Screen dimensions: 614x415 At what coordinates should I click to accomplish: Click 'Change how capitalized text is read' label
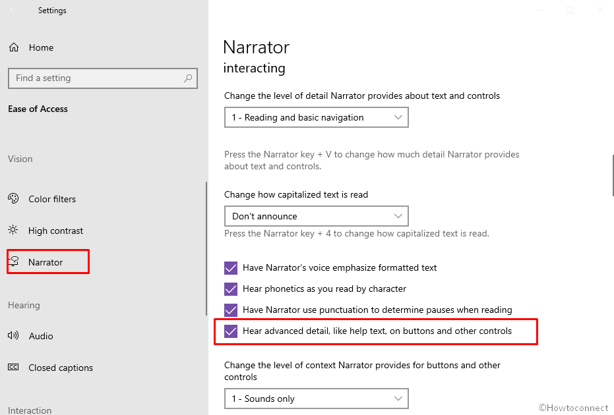(296, 194)
